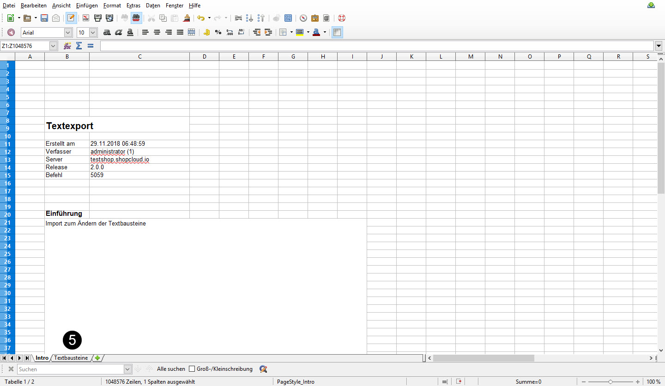665x386 pixels.
Task: Merge and center cells icon
Action: (x=191, y=32)
